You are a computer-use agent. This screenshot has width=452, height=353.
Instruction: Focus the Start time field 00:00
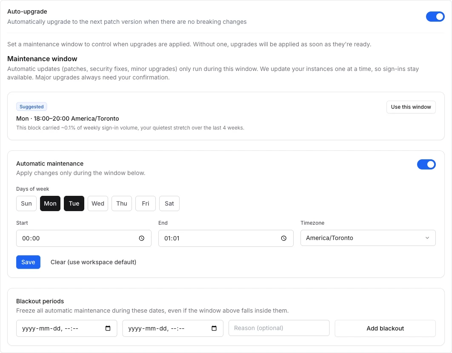coord(83,238)
